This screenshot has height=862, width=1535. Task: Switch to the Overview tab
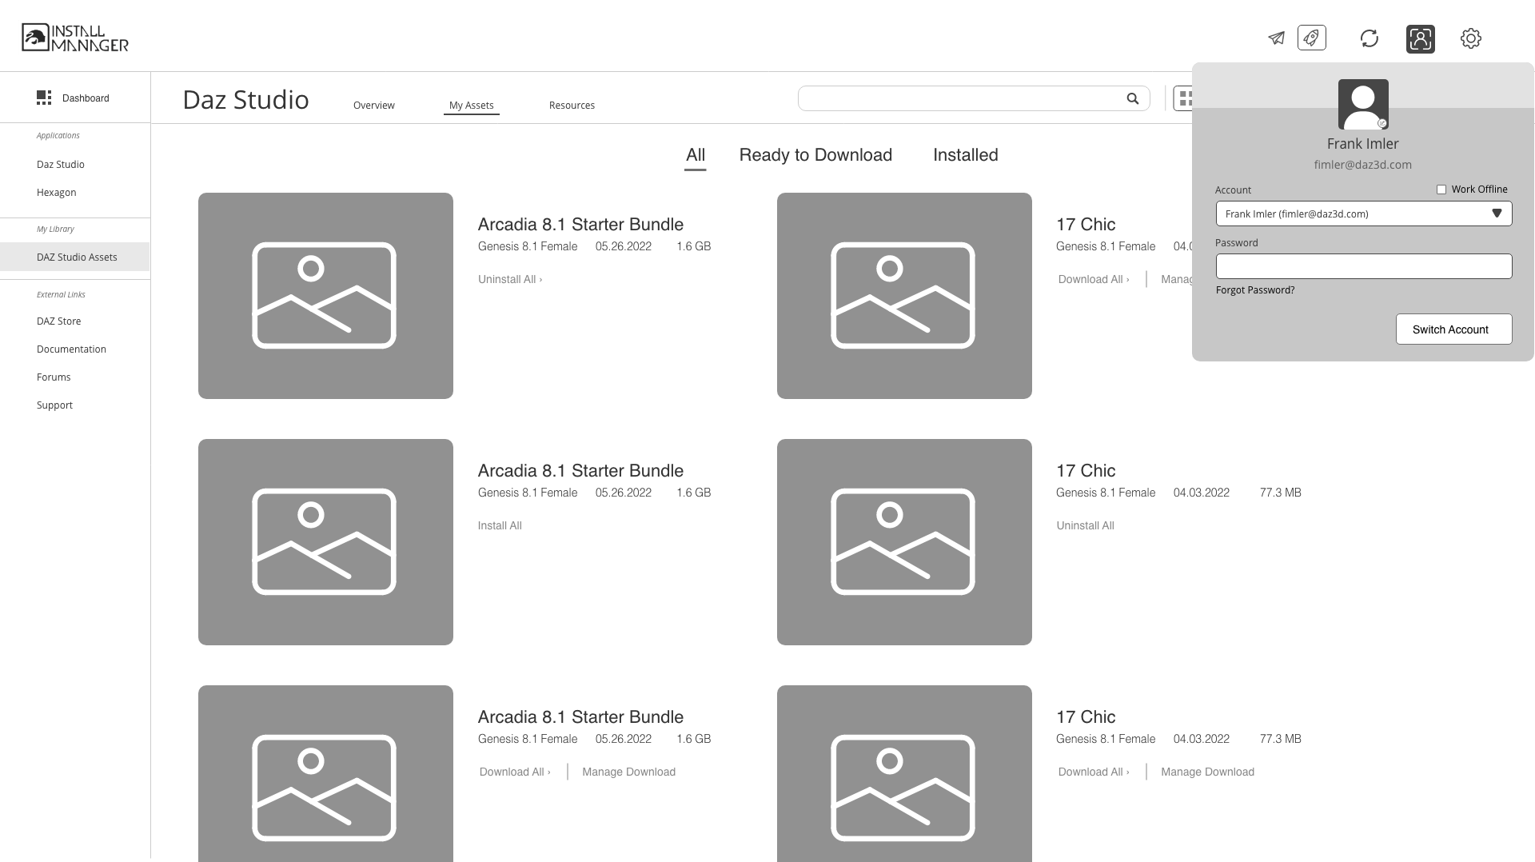(374, 106)
